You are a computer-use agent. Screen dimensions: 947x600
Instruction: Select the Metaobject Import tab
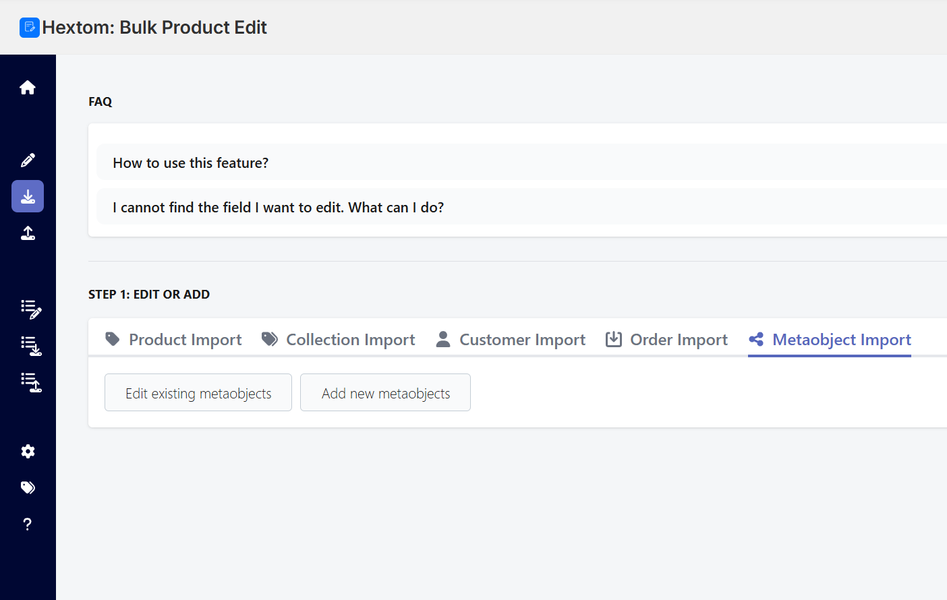click(830, 339)
